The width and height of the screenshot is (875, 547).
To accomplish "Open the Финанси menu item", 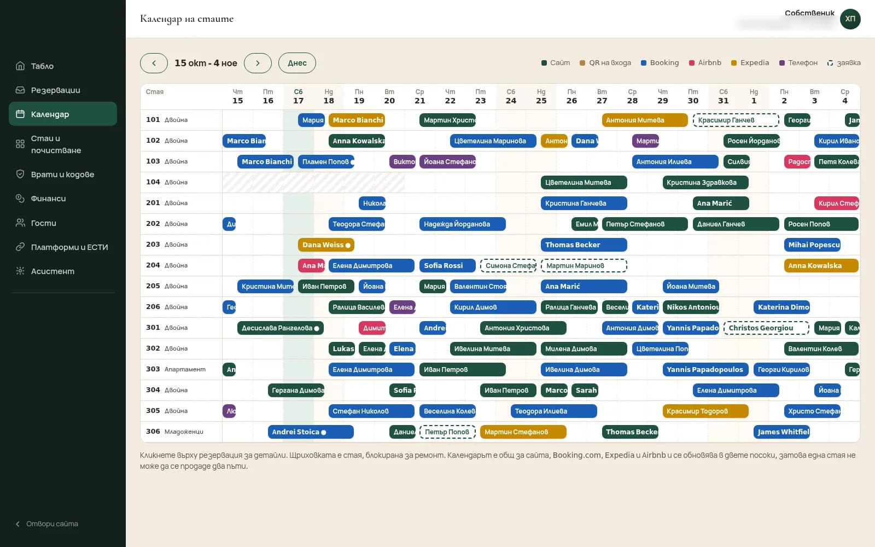I will coord(63,199).
